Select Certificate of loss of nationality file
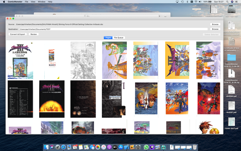This screenshot has height=151, width=241. coord(231,44)
